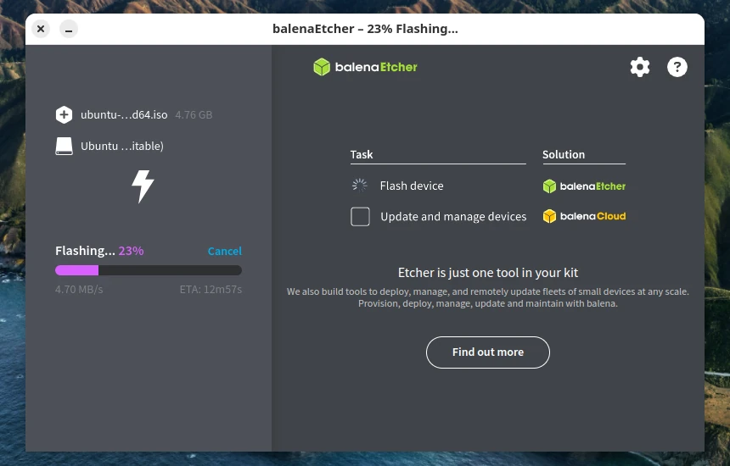730x466 pixels.
Task: Click the balenaEtcher logo at top
Action: pos(366,67)
